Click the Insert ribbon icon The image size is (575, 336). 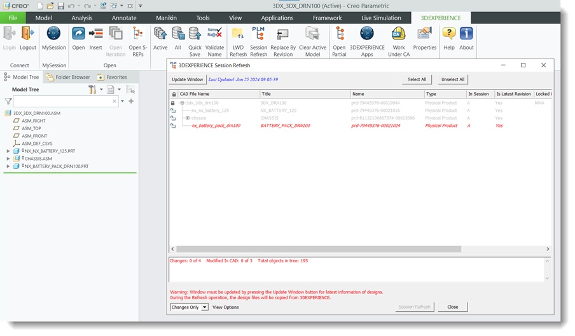[x=95, y=34]
